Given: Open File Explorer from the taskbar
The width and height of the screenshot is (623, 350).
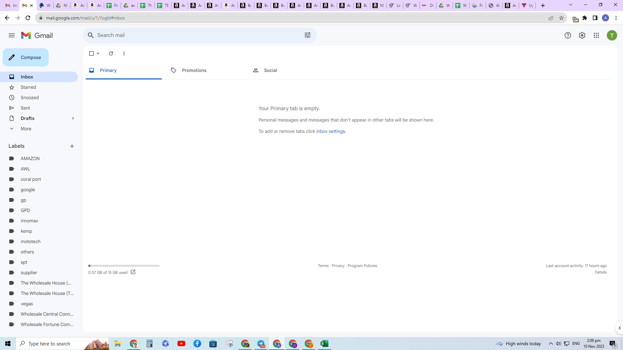Looking at the screenshot, I should point(118,344).
